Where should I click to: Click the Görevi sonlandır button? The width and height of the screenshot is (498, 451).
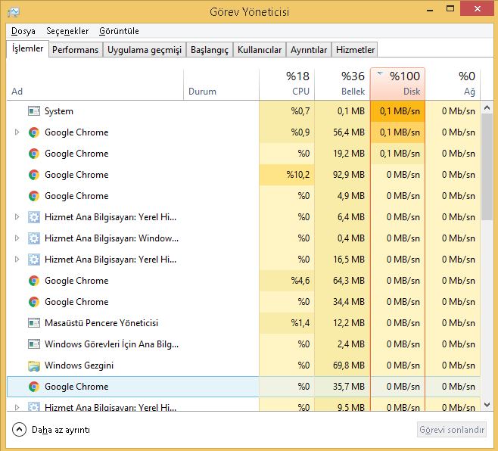[452, 430]
